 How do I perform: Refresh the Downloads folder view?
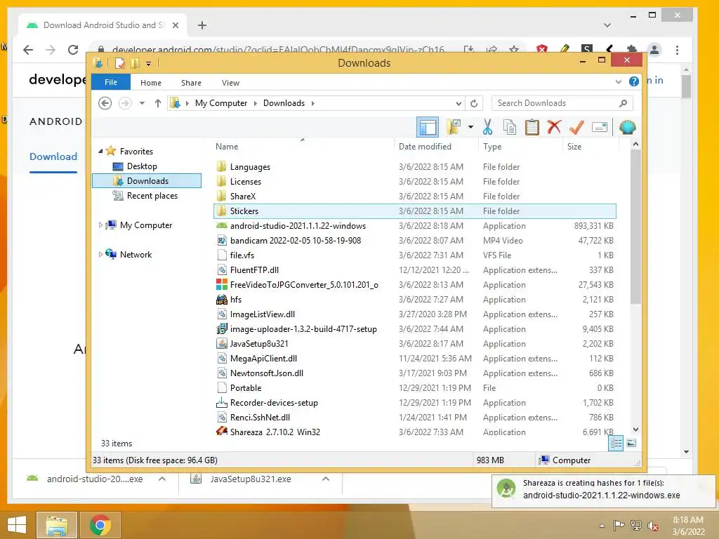[474, 103]
